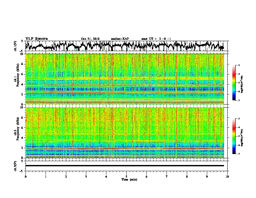Click the ch.1 color bar unit label
The width and height of the screenshot is (256, 198).
(x=242, y=84)
